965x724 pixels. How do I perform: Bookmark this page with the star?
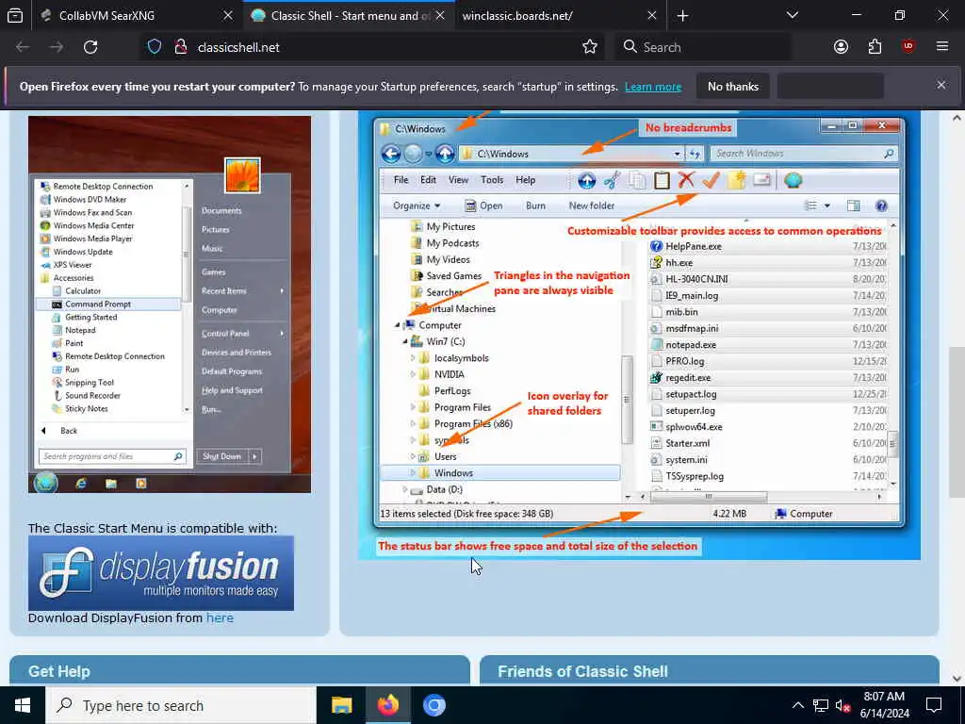coord(590,47)
